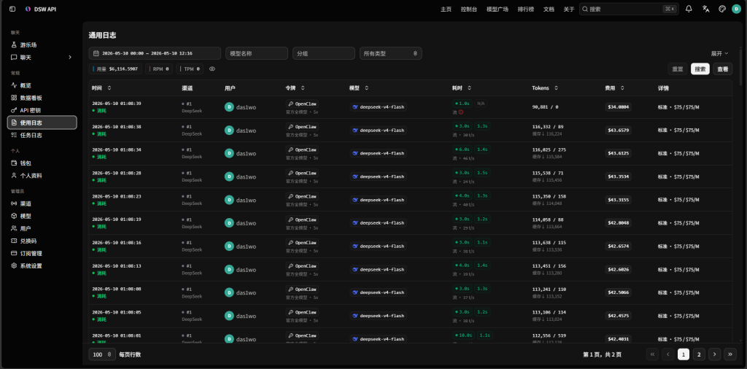This screenshot has width=747, height=369.
Task: Open the 100 rows-per-page dropdown
Action: (x=102, y=354)
